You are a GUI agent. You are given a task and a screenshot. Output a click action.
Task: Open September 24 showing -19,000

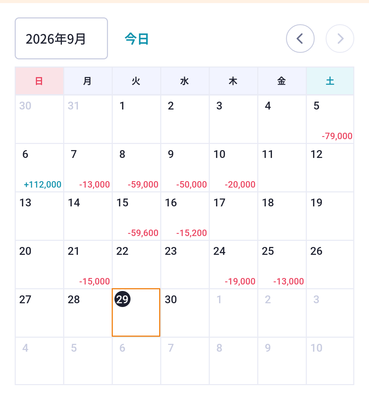click(233, 264)
